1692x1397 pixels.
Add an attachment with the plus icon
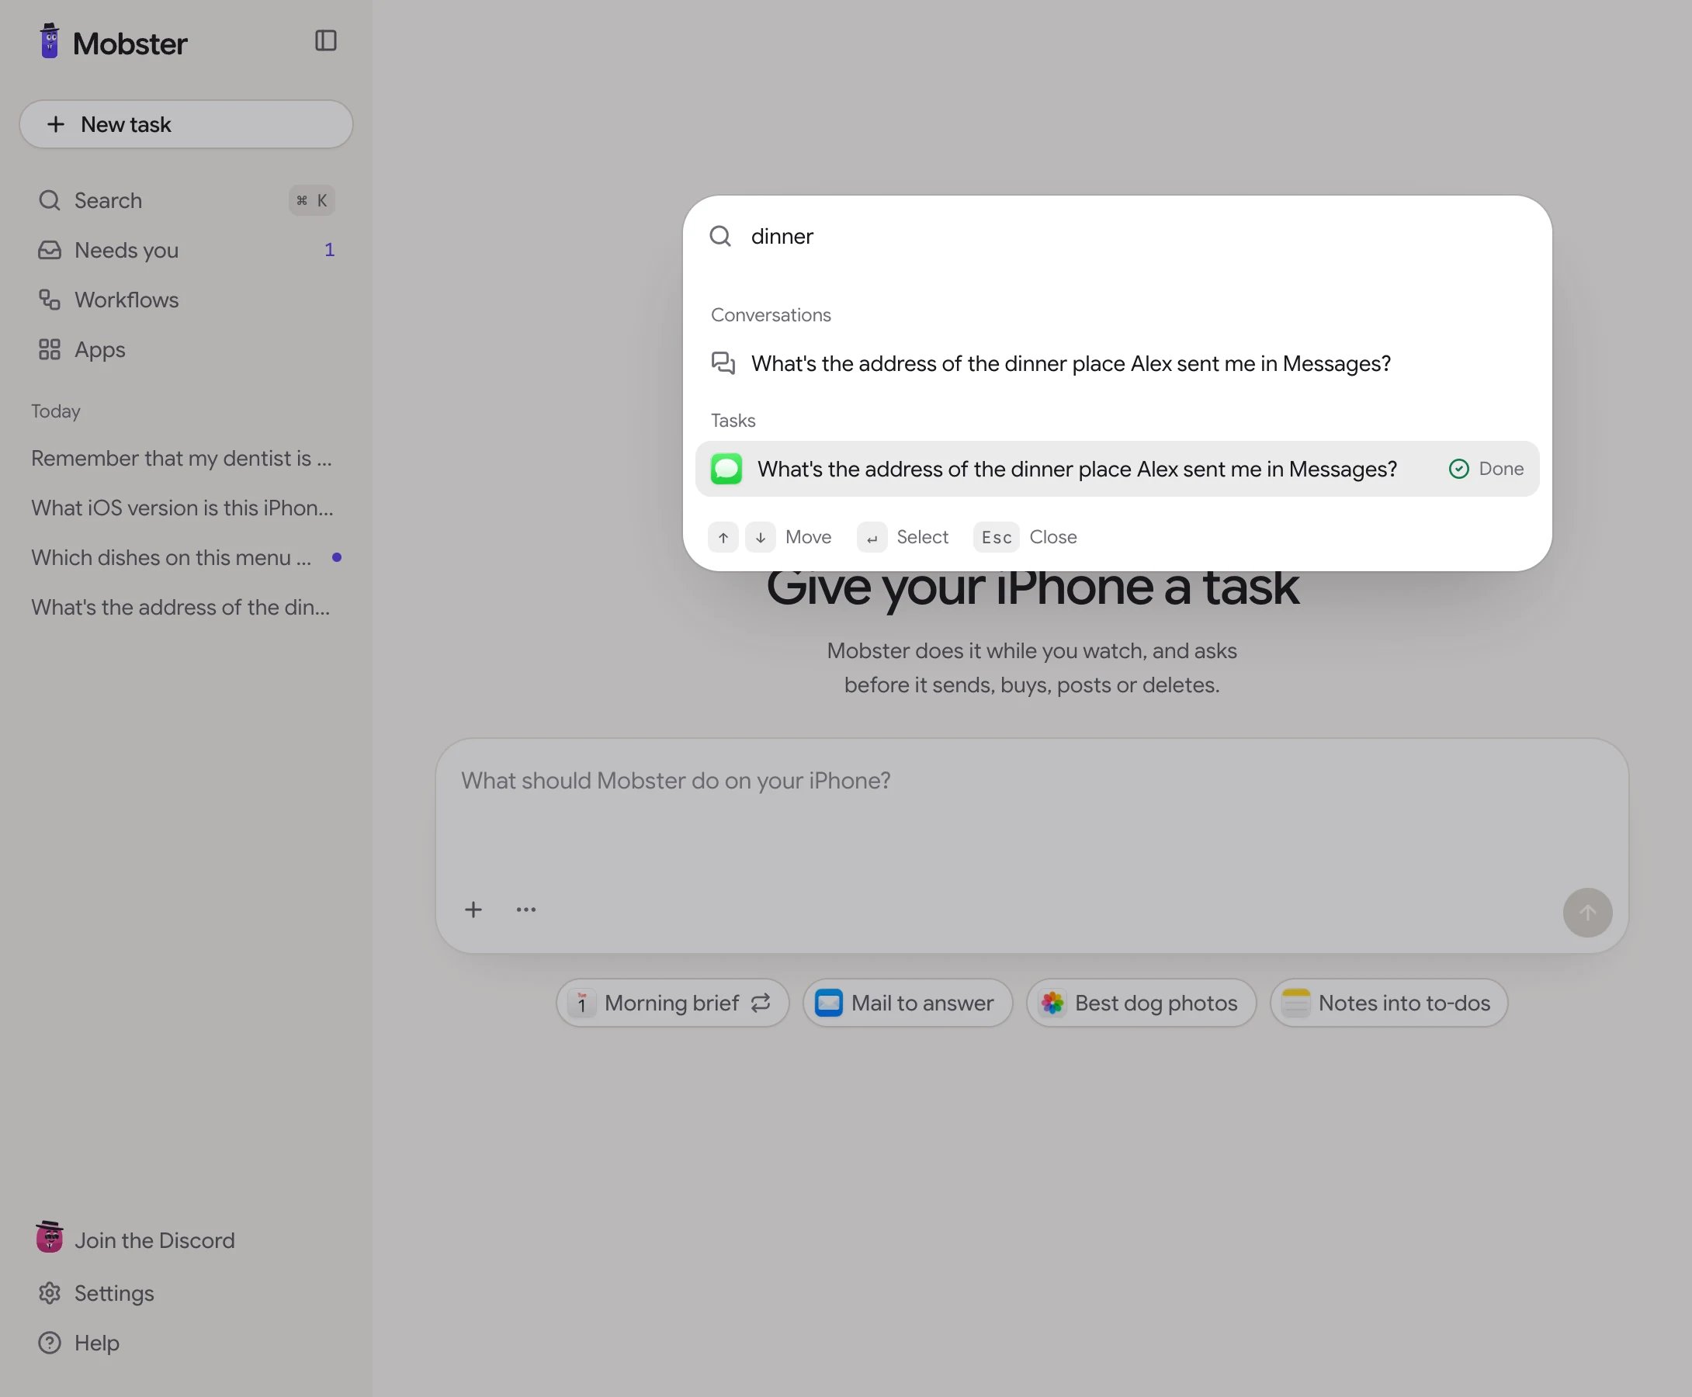(x=473, y=910)
